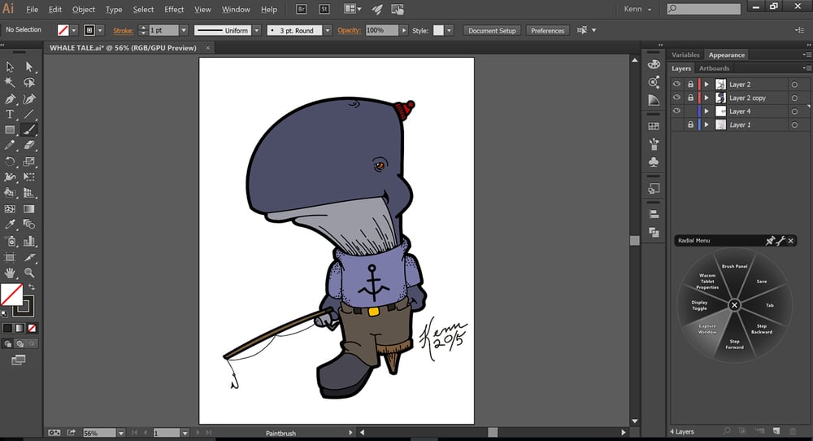Open the Brushes panel icon
This screenshot has height=441, width=813.
654,144
